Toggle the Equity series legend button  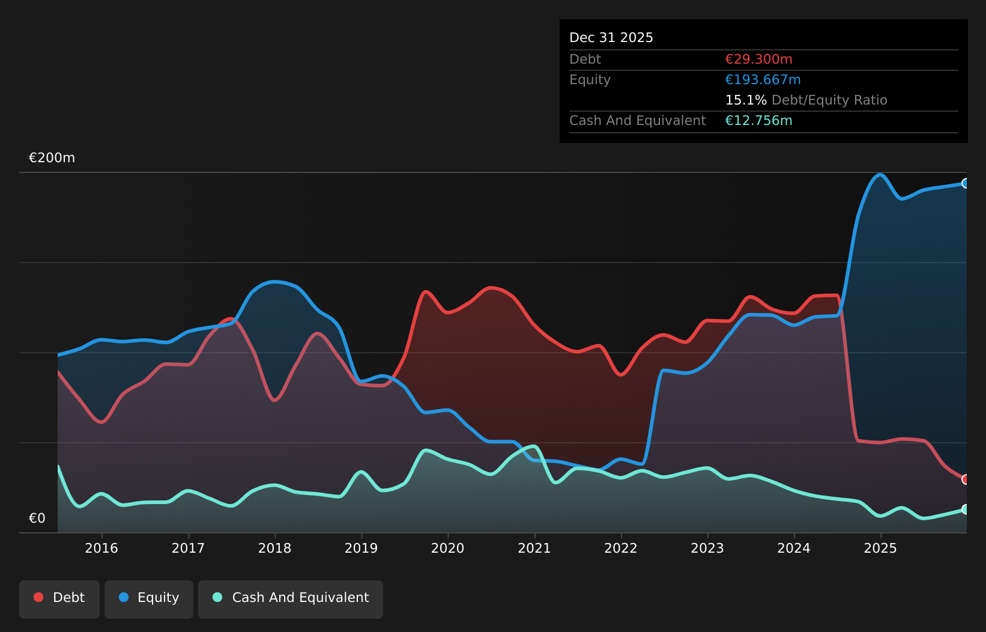149,599
